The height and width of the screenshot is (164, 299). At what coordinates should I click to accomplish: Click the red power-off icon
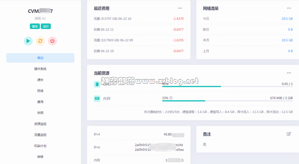point(52,41)
